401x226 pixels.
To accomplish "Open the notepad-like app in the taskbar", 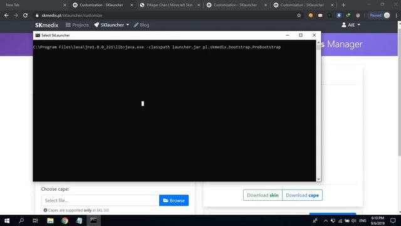I will coord(80,220).
